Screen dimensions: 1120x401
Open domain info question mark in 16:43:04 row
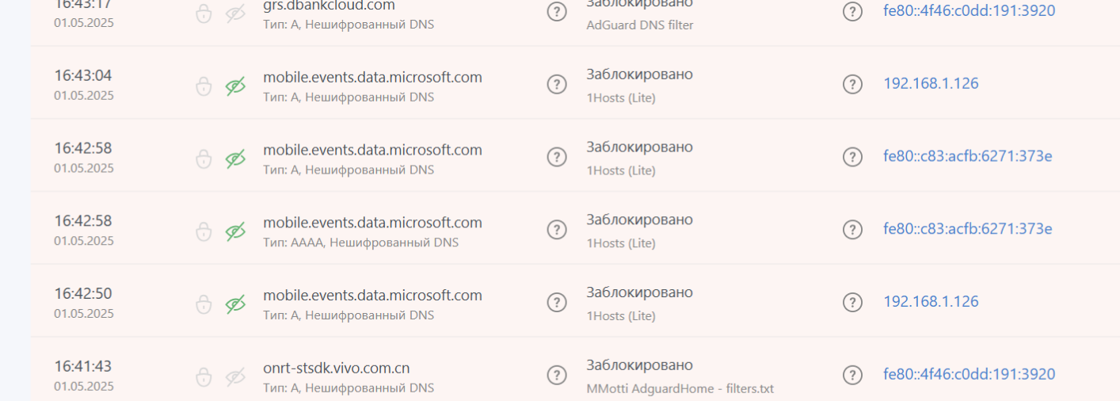tap(557, 84)
